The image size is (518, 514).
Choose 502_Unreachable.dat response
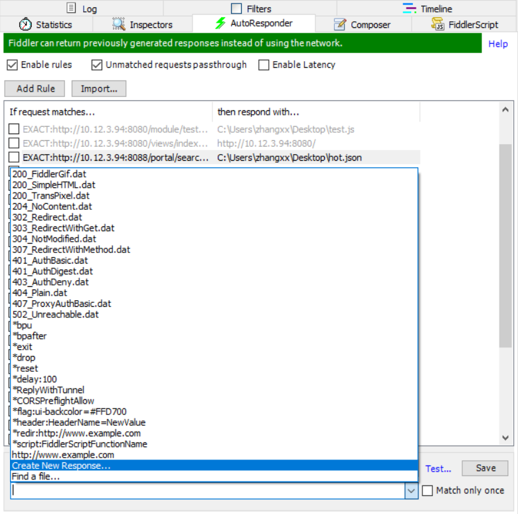point(214,315)
